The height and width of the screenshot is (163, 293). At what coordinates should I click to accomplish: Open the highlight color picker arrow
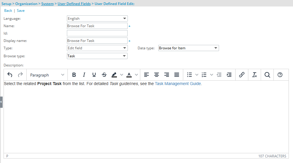[122, 75]
